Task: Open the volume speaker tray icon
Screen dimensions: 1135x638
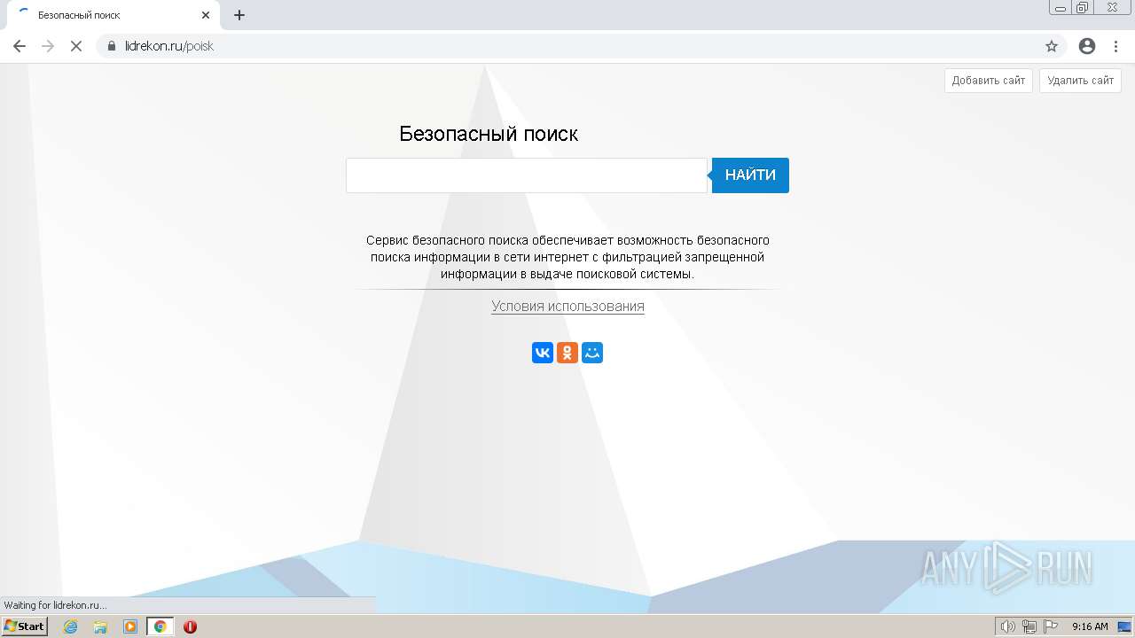Action: pyautogui.click(x=1007, y=626)
